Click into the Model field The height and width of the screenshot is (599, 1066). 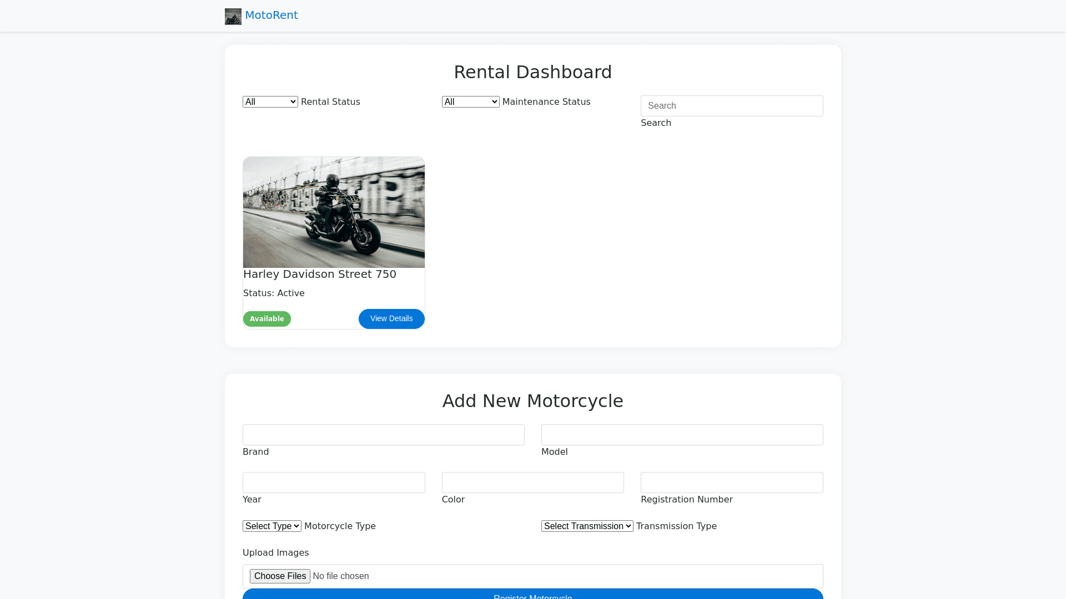tap(682, 435)
